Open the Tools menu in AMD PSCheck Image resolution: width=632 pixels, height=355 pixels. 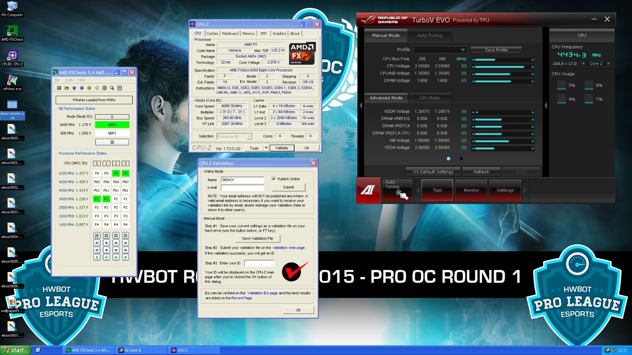(69, 80)
